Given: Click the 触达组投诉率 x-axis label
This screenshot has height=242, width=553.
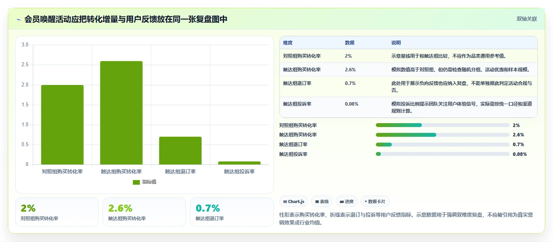Looking at the screenshot, I should pyautogui.click(x=239, y=171).
